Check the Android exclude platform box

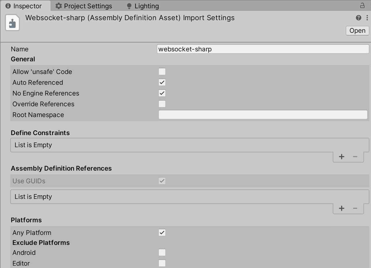(x=162, y=252)
